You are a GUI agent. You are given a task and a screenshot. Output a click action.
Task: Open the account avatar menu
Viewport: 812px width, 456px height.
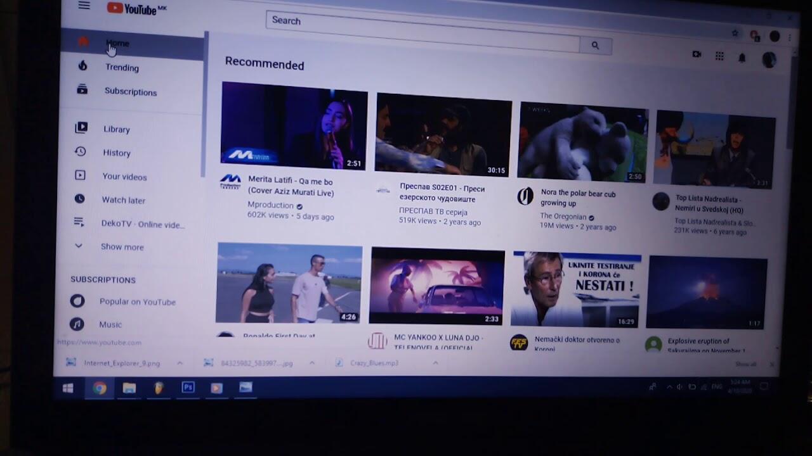(x=769, y=60)
